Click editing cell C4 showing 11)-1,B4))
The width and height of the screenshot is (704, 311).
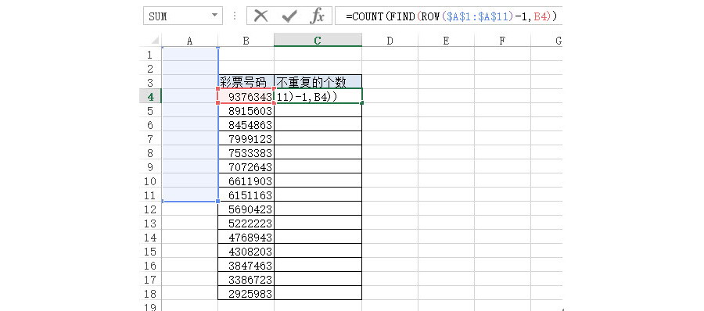click(x=318, y=96)
